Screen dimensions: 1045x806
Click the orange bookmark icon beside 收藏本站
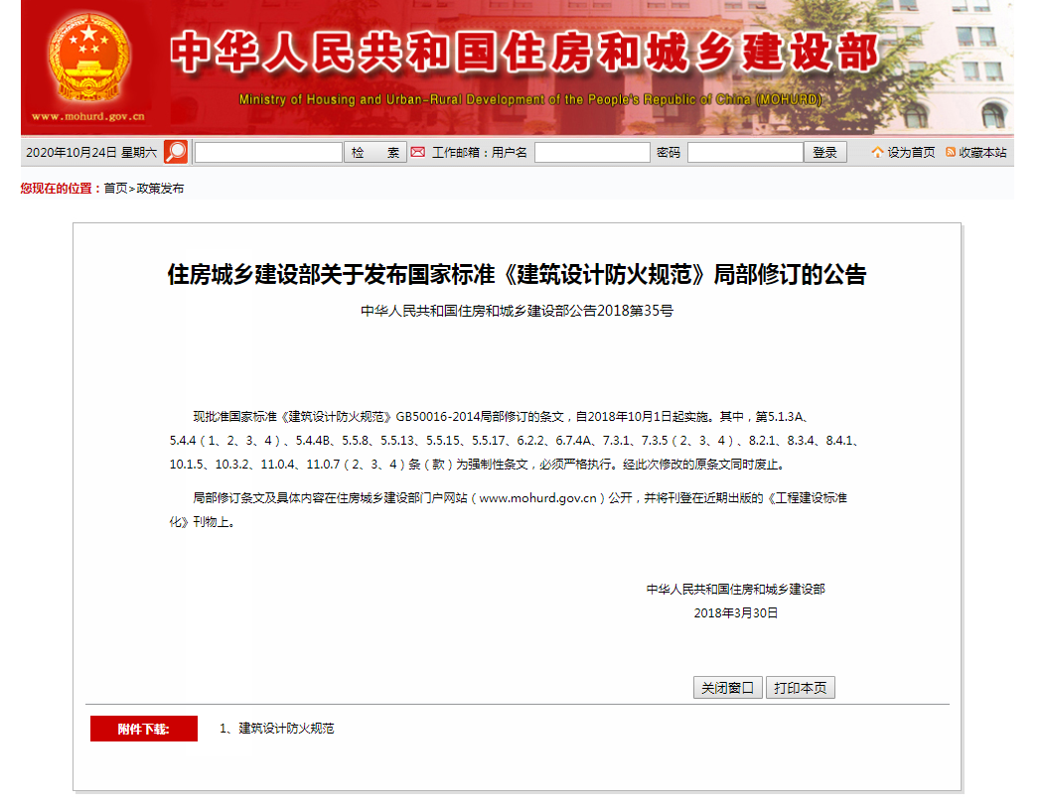click(951, 153)
